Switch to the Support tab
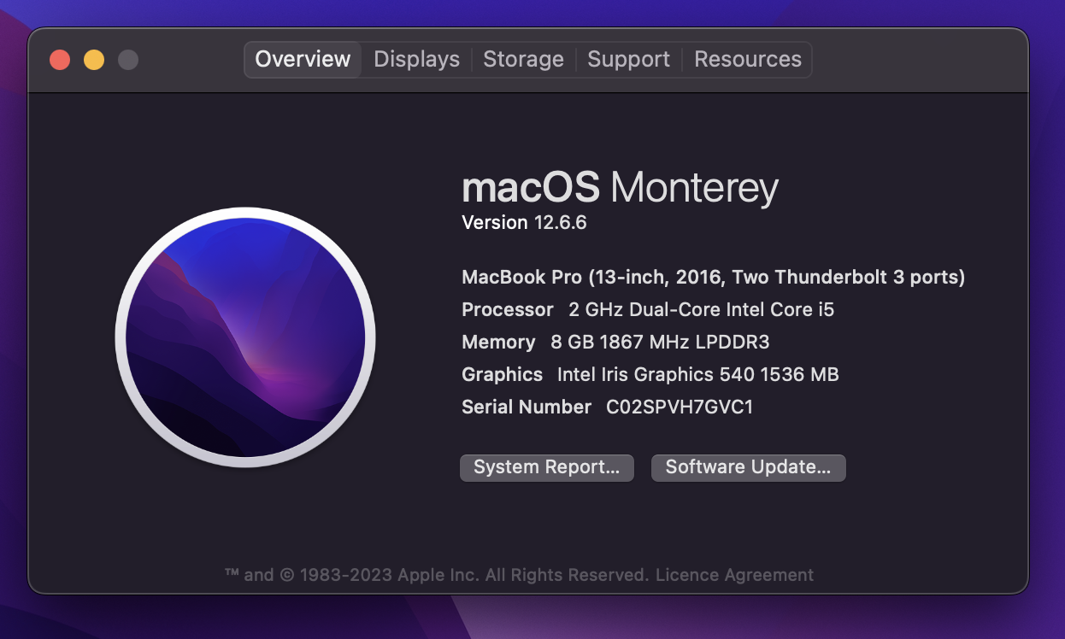This screenshot has height=639, width=1065. pos(628,60)
